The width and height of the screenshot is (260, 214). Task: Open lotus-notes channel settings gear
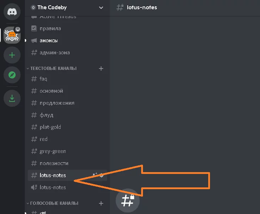click(102, 175)
